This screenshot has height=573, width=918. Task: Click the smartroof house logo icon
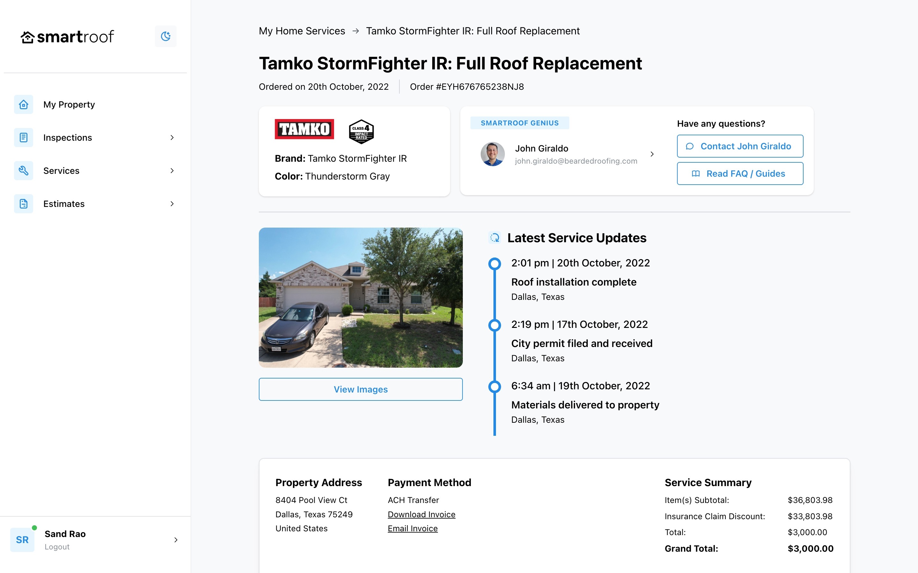click(28, 37)
